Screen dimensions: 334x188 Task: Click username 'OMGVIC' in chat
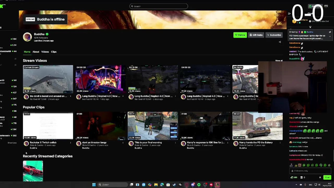point(293,52)
